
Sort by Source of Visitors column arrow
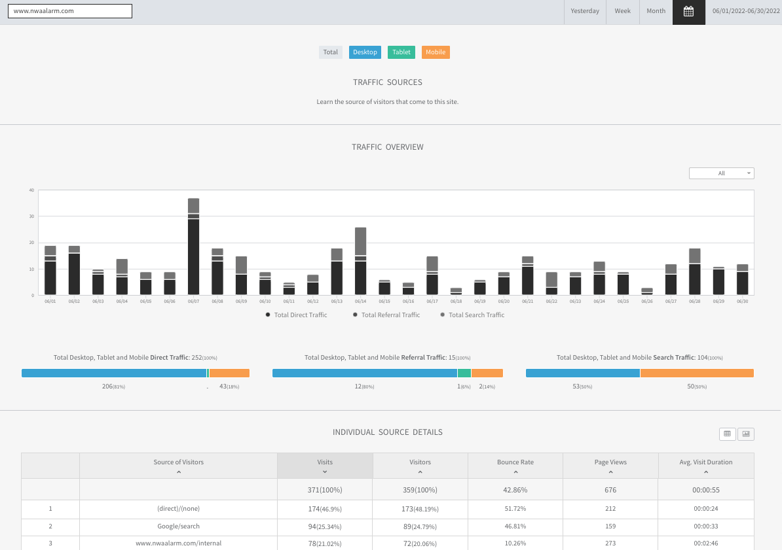click(x=178, y=472)
